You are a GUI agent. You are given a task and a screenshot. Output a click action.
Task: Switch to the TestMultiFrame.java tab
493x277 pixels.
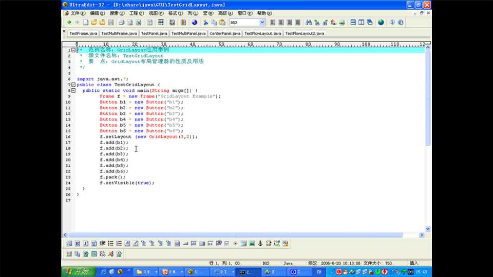pyautogui.click(x=119, y=33)
